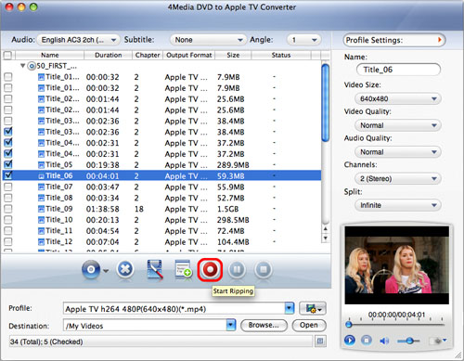This screenshot has height=361, width=464.
Task: Open the Channels dropdown
Action: [398, 179]
